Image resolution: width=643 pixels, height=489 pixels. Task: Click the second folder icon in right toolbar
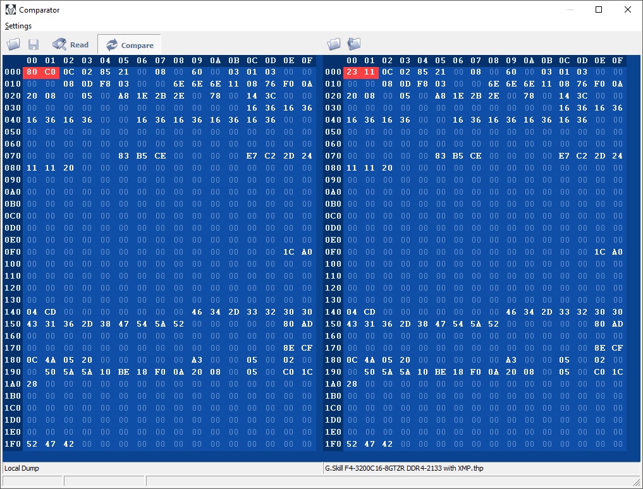[x=354, y=44]
